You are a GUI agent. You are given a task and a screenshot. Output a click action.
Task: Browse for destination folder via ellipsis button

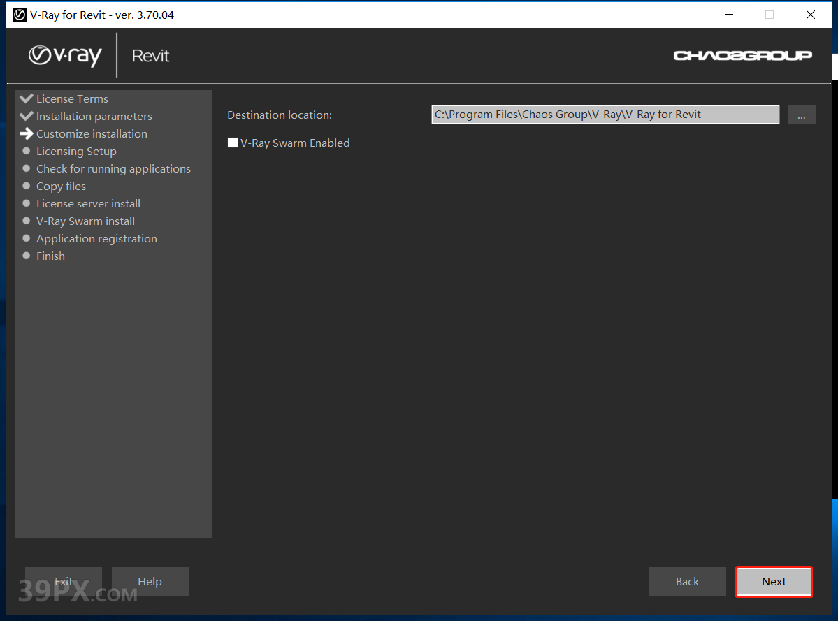tap(802, 115)
